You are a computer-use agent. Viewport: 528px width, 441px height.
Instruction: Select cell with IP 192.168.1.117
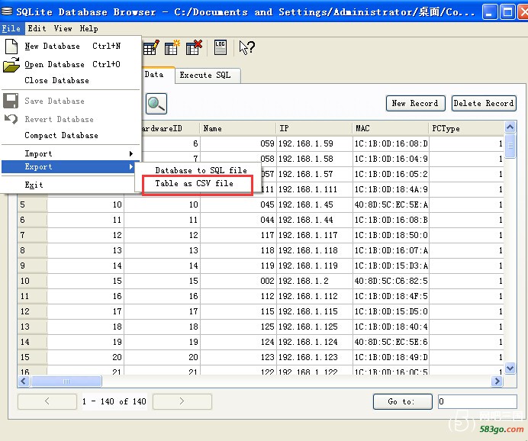[314, 235]
